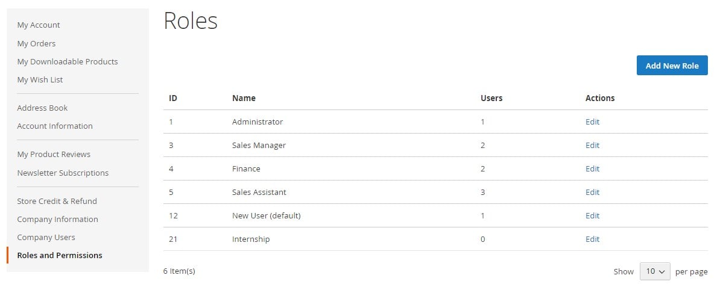Viewport: 723px width, 293px height.
Task: Click the Add New Role button
Action: coord(672,66)
